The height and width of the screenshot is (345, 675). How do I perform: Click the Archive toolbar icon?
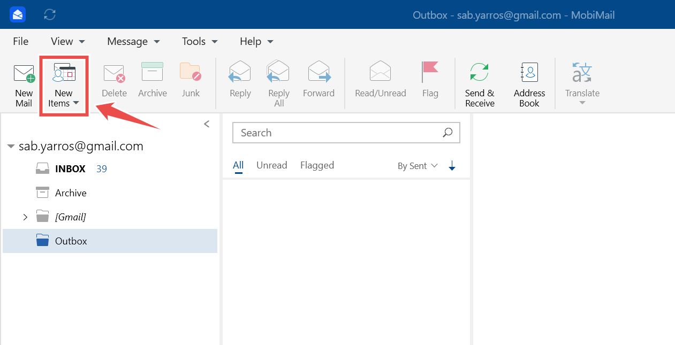tap(152, 72)
